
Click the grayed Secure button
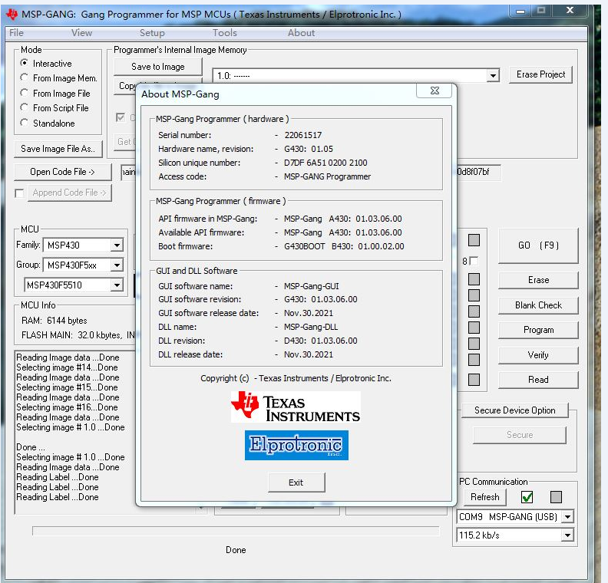pos(520,435)
